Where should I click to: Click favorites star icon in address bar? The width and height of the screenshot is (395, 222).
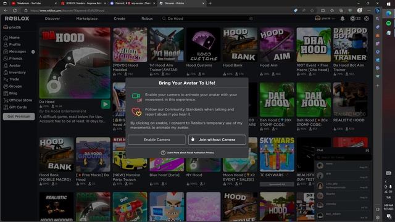(312, 10)
